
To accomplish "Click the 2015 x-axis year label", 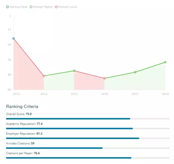I will [x=74, y=94].
